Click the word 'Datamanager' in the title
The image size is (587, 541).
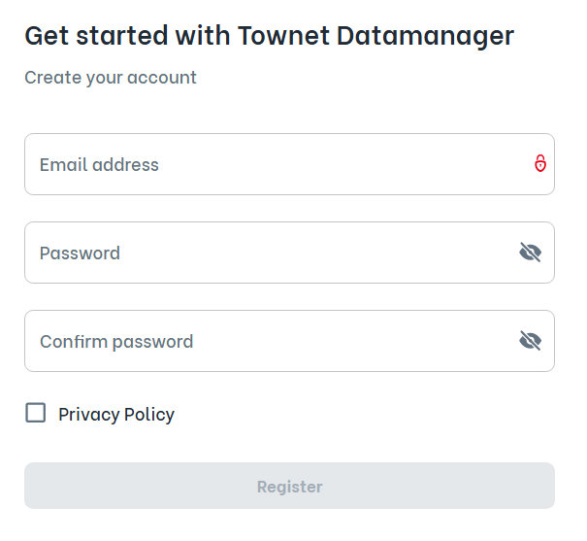[427, 36]
